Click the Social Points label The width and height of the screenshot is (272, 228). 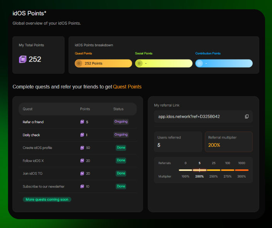(144, 53)
